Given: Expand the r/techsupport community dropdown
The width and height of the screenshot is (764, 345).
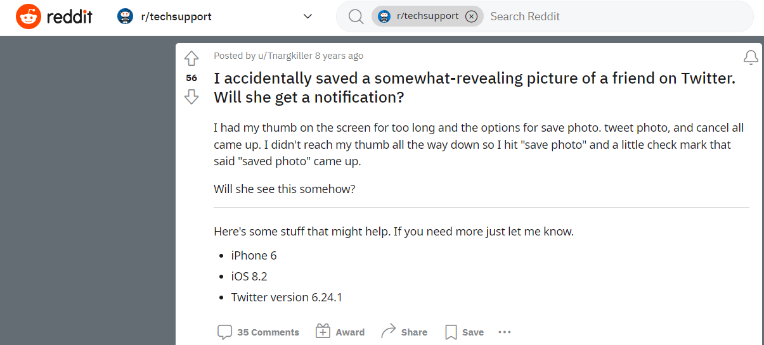Looking at the screenshot, I should tap(308, 16).
